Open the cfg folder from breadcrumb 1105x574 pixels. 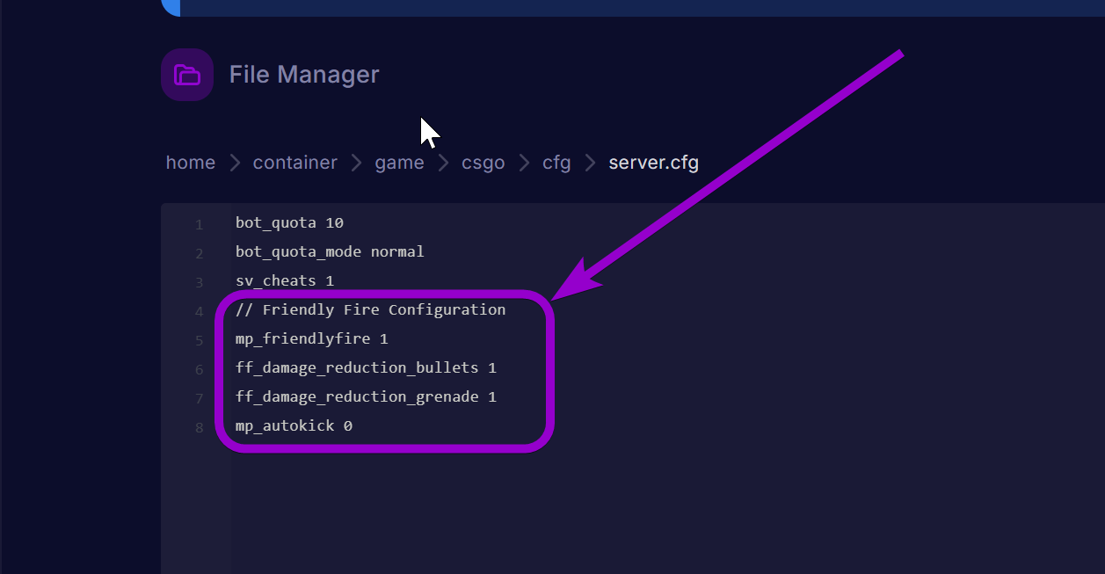pyautogui.click(x=556, y=163)
